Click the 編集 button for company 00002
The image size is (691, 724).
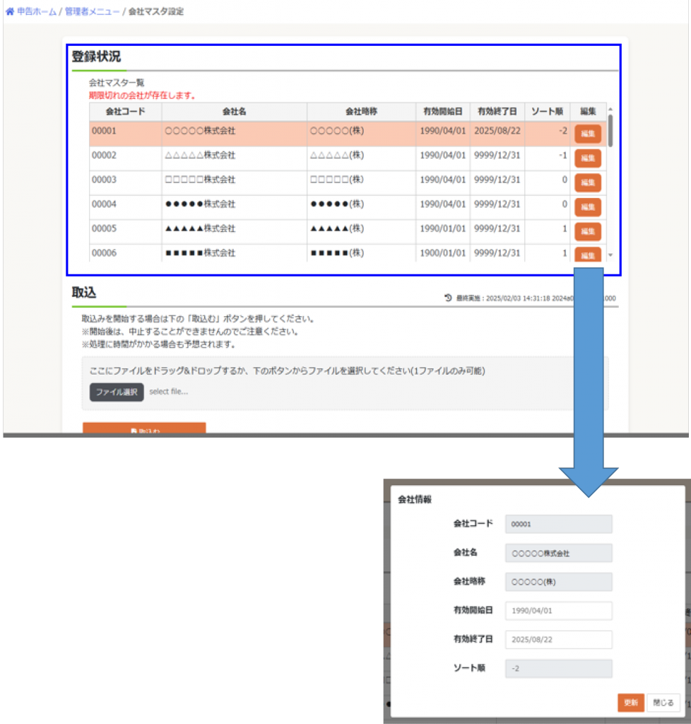[588, 158]
